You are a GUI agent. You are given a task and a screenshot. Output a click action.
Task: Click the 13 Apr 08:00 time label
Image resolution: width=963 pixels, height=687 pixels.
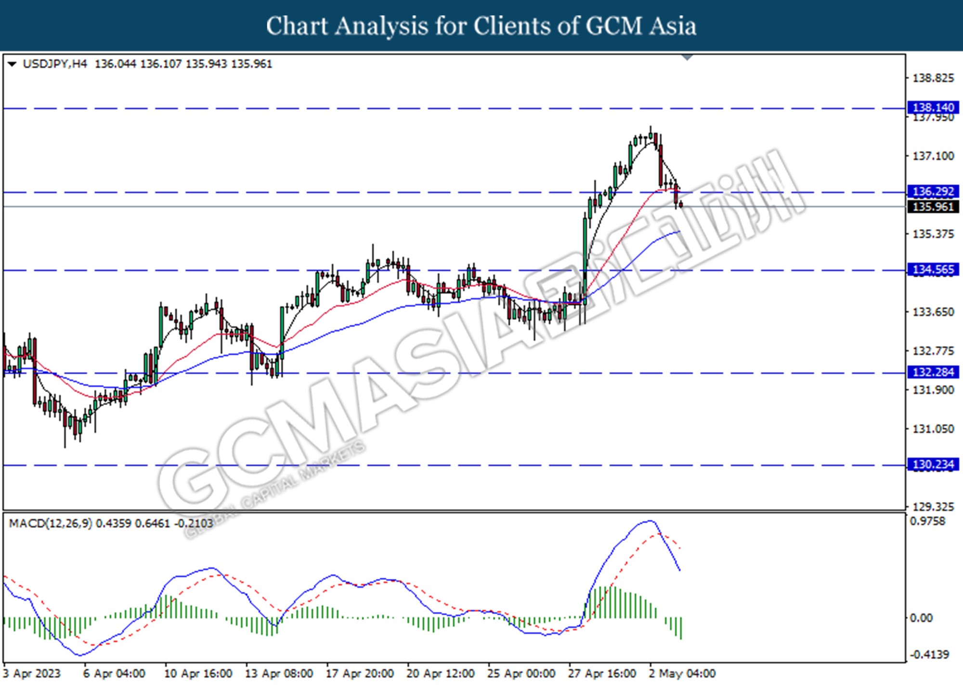tap(279, 674)
